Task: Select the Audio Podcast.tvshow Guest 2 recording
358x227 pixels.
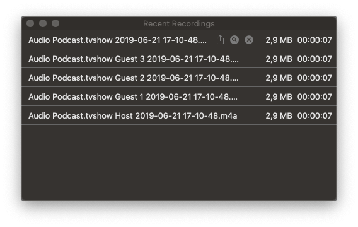Action: pos(179,78)
